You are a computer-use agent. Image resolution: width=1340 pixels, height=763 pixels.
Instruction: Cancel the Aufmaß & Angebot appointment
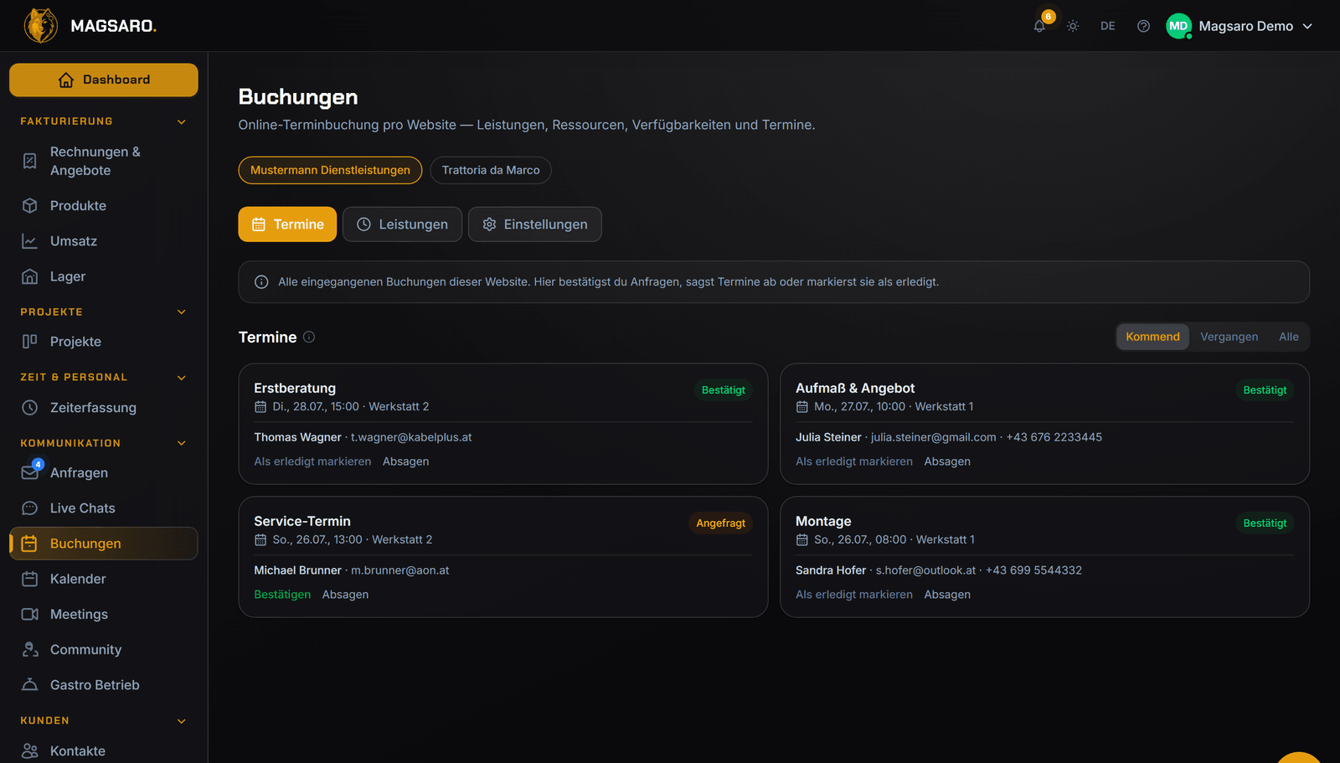coord(947,461)
